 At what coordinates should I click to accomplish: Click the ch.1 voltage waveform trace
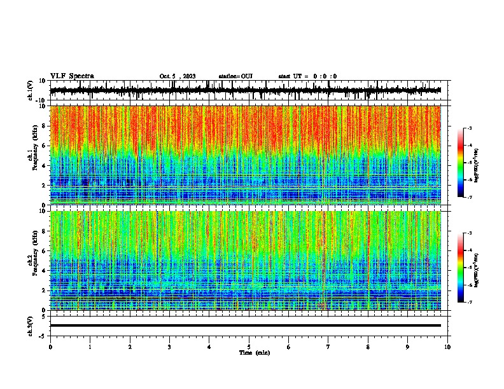pyautogui.click(x=245, y=90)
